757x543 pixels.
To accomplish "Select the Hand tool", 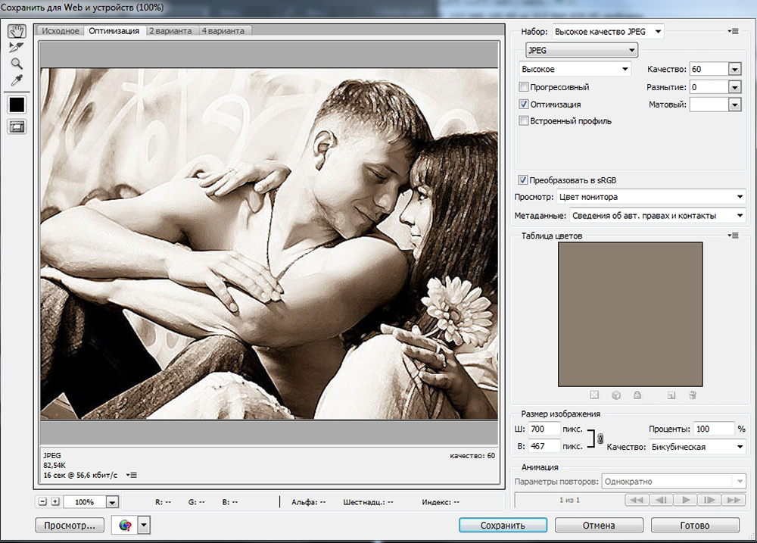I will 17,31.
